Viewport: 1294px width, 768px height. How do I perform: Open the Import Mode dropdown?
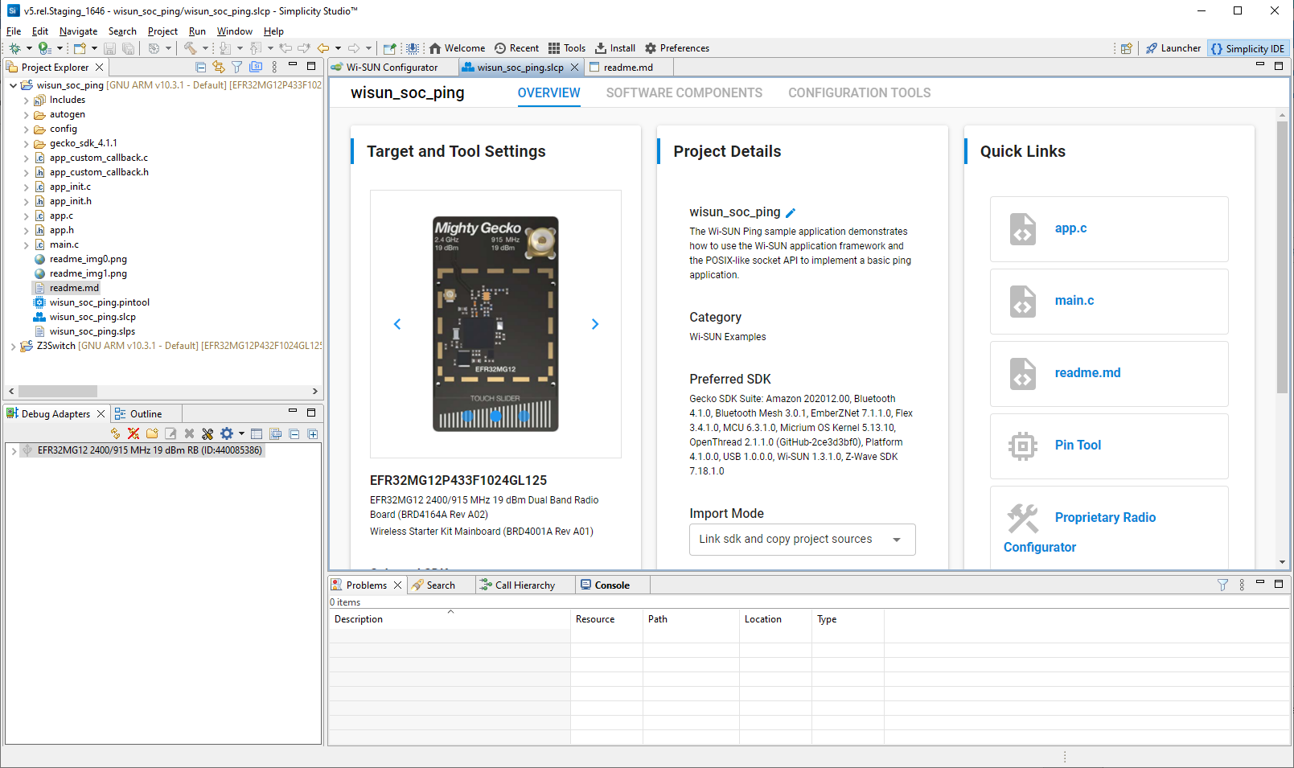pyautogui.click(x=896, y=539)
